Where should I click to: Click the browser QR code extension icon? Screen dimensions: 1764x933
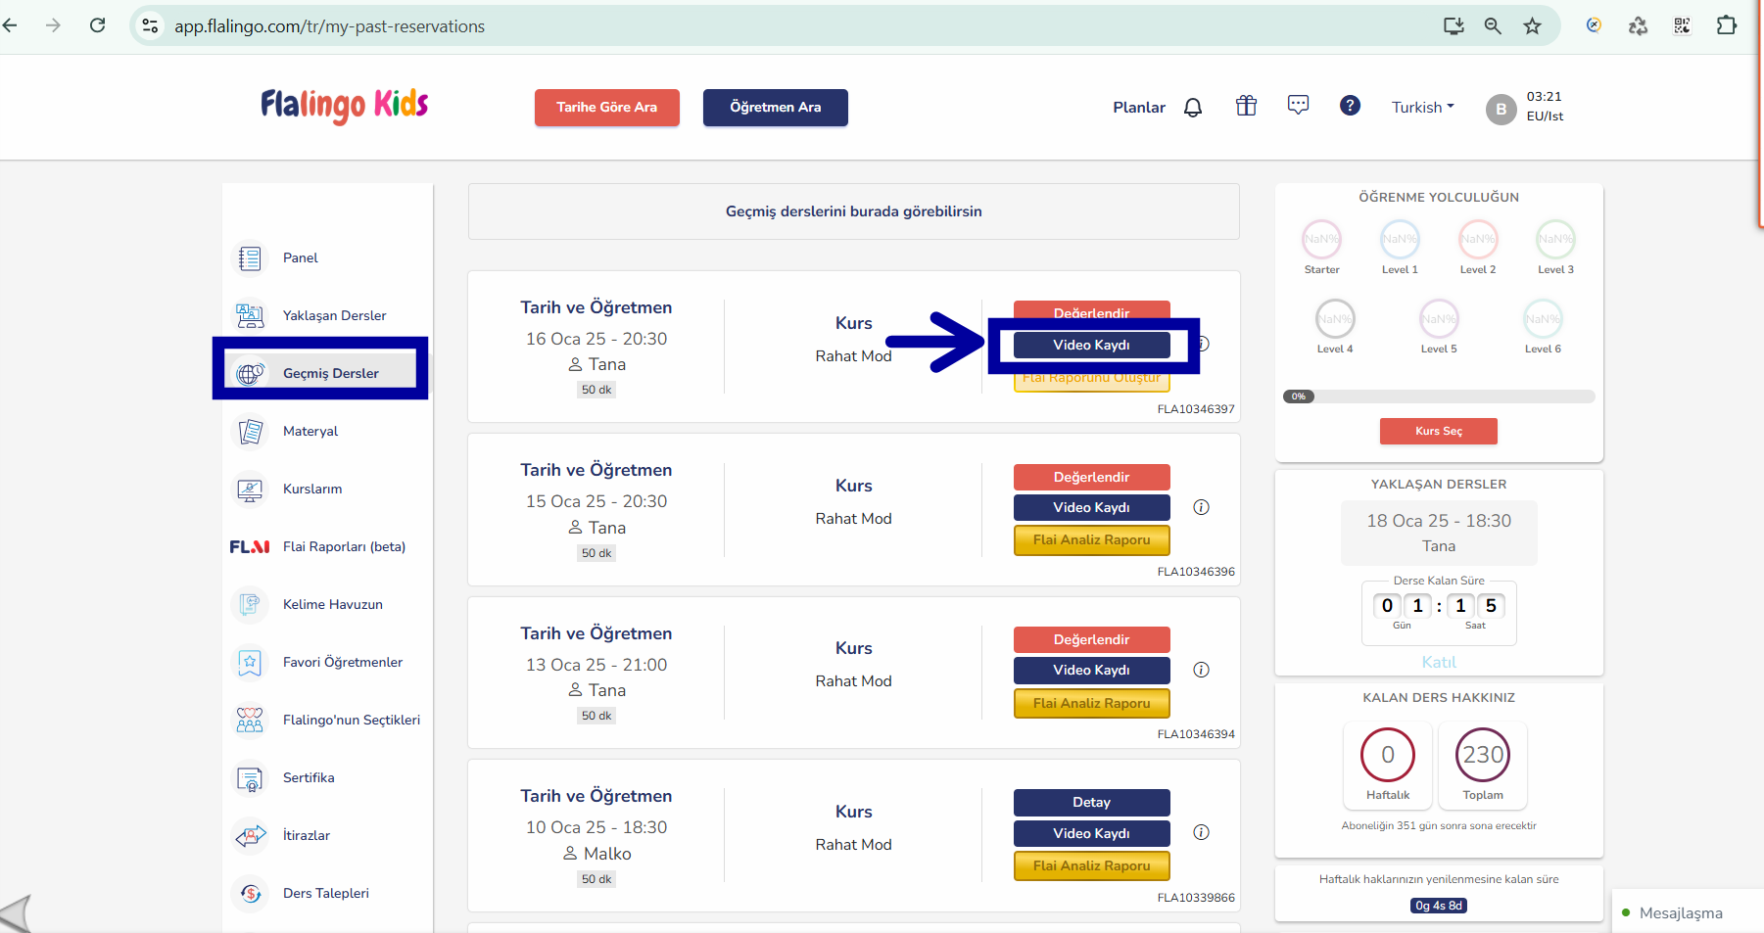(x=1682, y=26)
